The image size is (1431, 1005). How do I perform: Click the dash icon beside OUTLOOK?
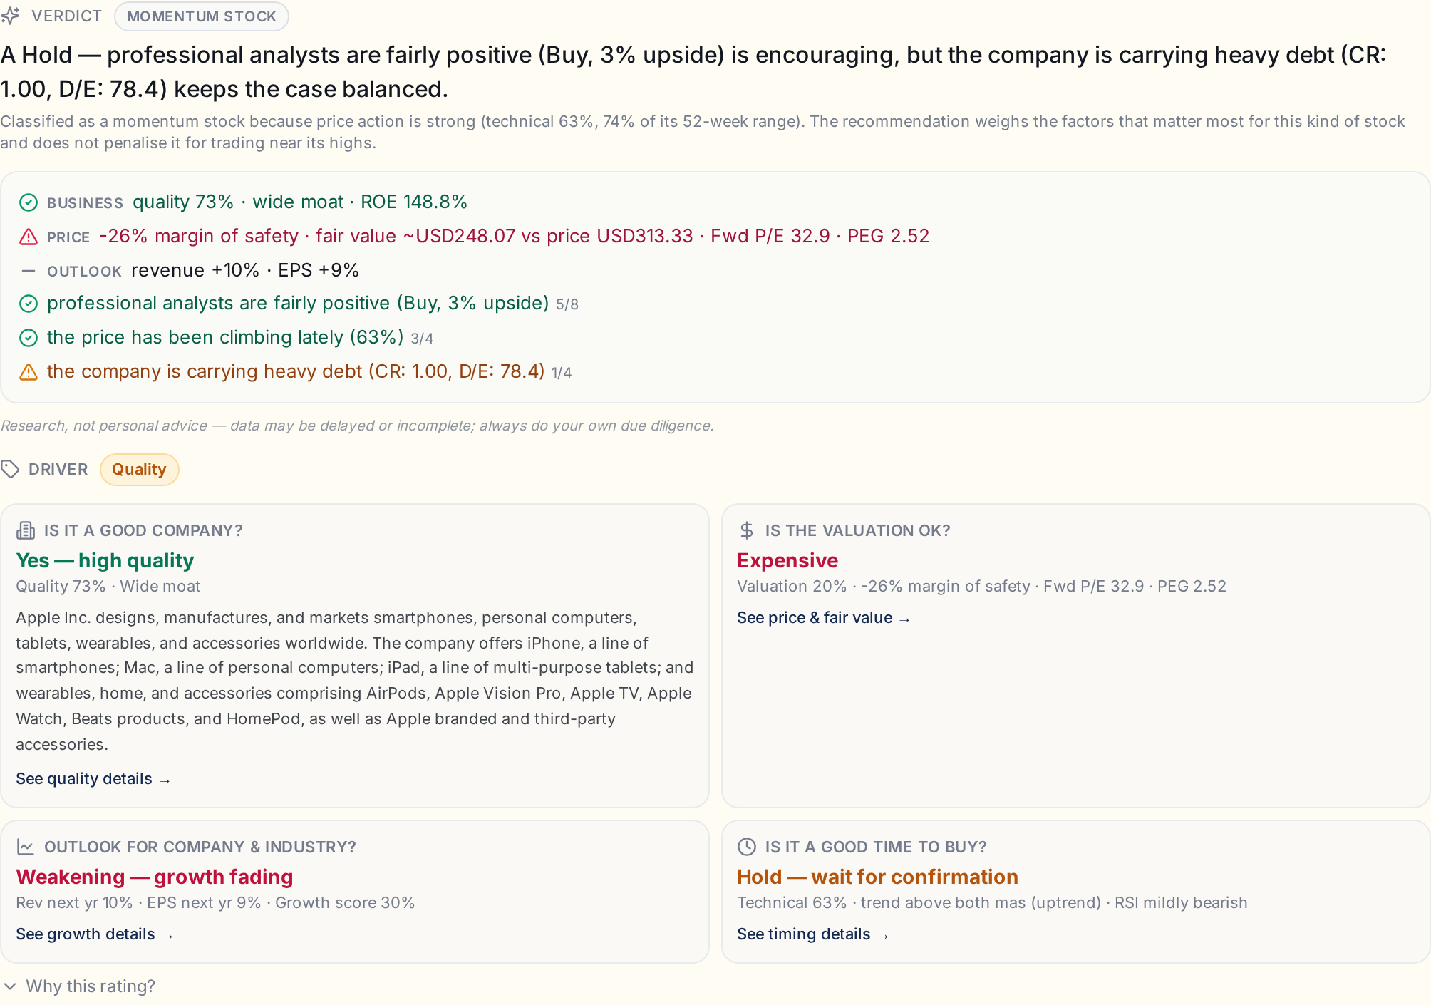click(29, 271)
